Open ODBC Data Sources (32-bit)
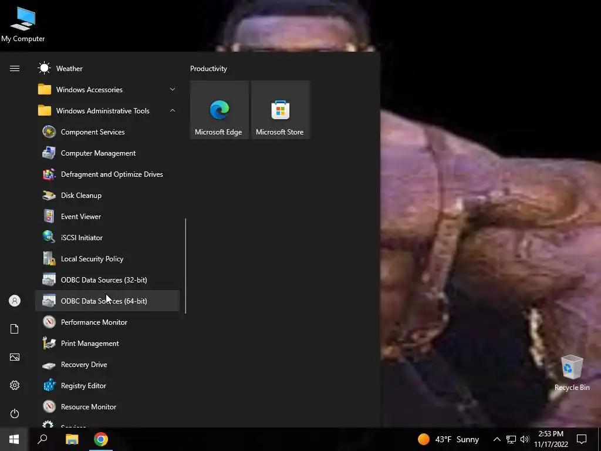The image size is (601, 451). (x=107, y=280)
